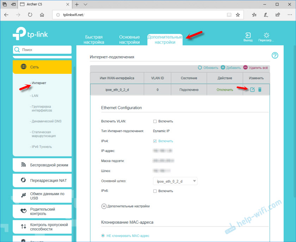
Task: Toggle the IPv4 Включить checkbox
Action: click(155, 141)
